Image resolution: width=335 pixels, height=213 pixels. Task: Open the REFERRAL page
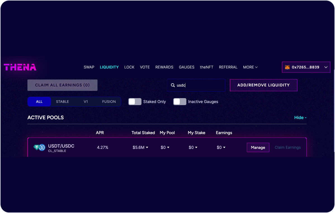[228, 67]
